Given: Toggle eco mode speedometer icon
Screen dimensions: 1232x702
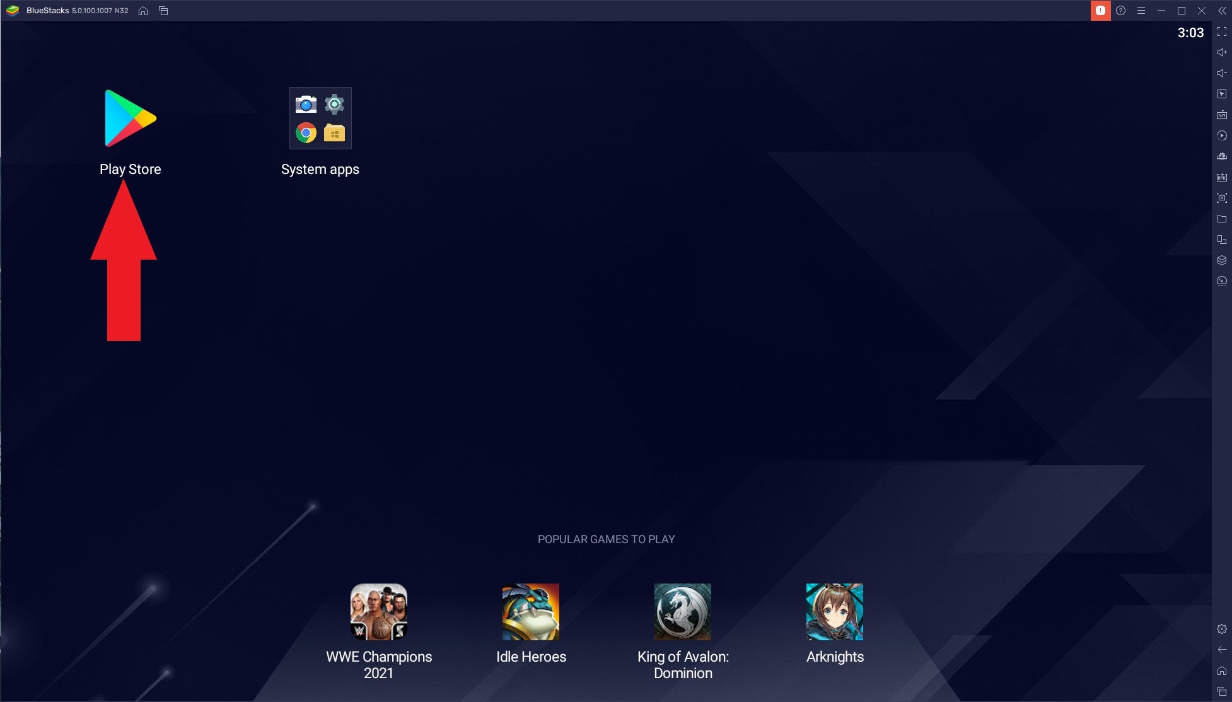Looking at the screenshot, I should click(1221, 282).
